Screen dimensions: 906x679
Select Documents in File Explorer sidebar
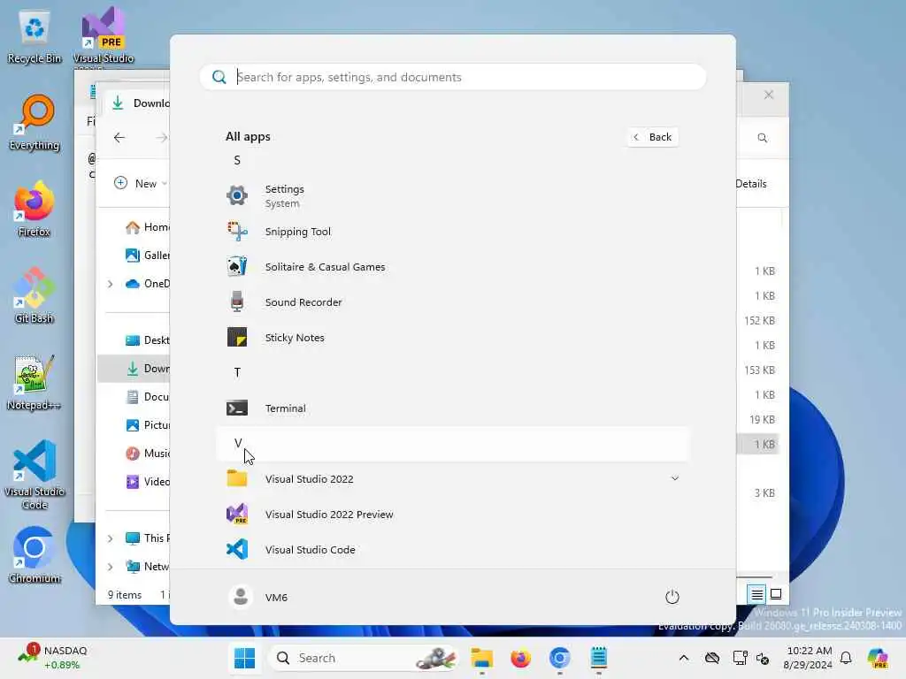(148, 397)
